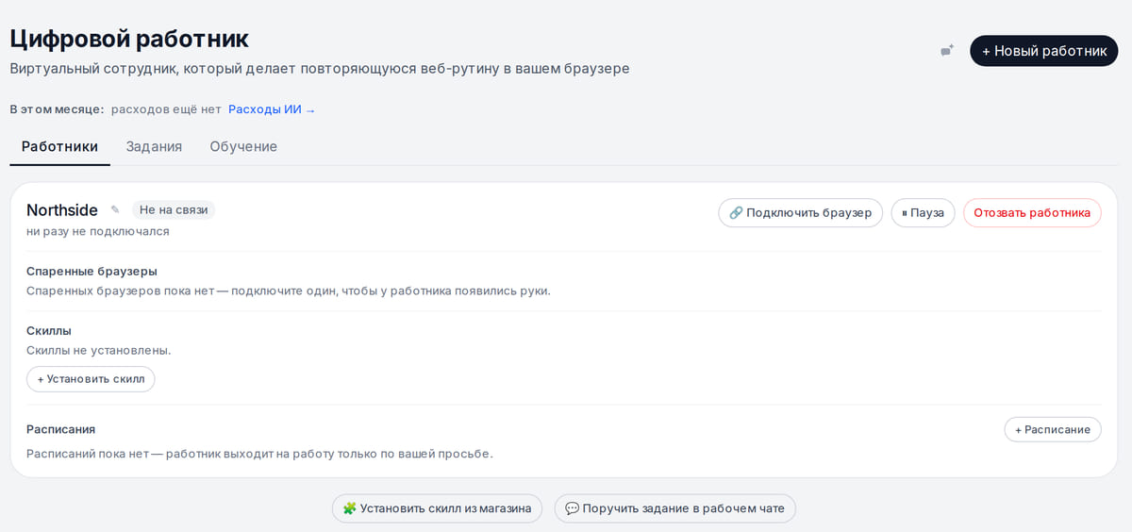Viewport: 1132px width, 532px height.
Task: Click the Не на связи status badge
Action: coord(174,210)
